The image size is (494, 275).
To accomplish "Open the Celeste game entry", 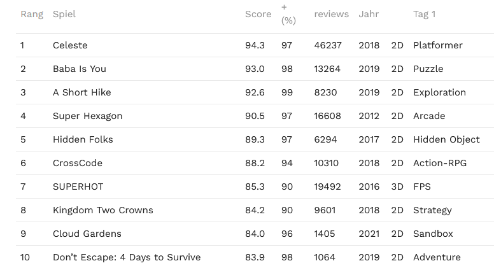I will [70, 45].
